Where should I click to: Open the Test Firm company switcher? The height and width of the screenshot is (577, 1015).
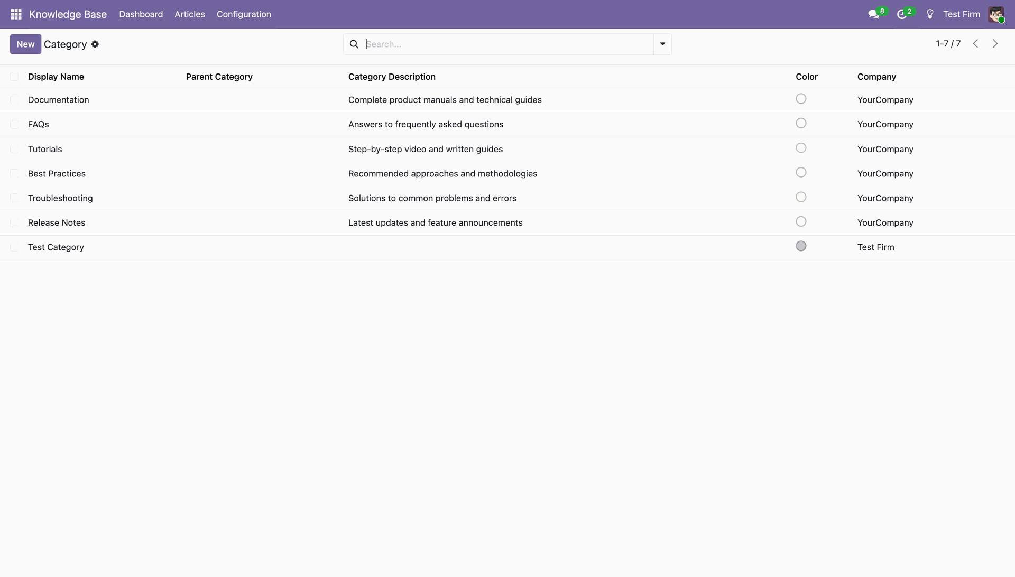click(x=961, y=14)
